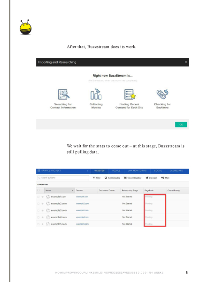The height and width of the screenshot is (282, 199).
Task: Star the example1.com website
Action: point(43,197)
